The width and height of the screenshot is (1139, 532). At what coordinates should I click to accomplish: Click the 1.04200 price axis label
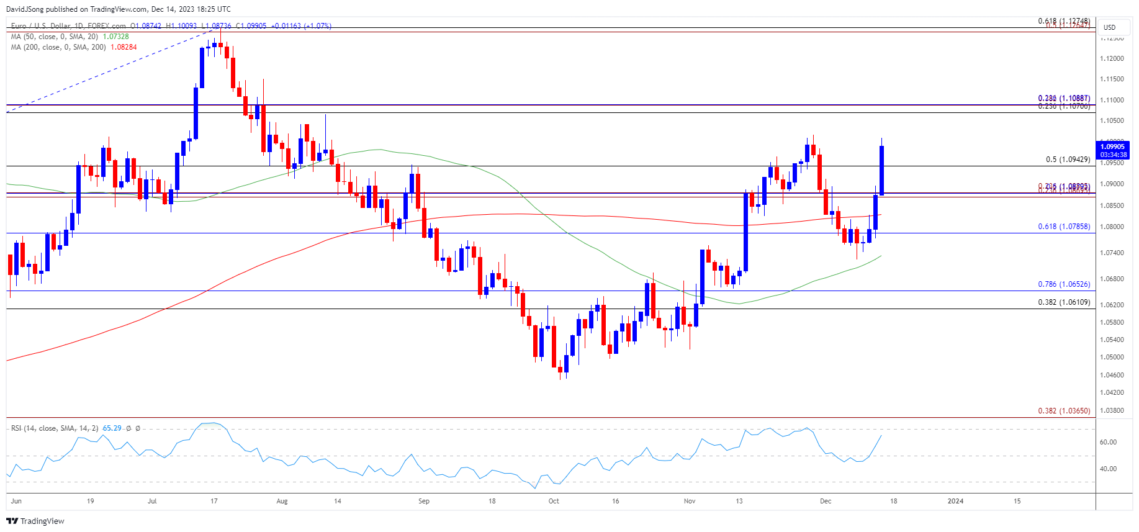click(x=1112, y=393)
